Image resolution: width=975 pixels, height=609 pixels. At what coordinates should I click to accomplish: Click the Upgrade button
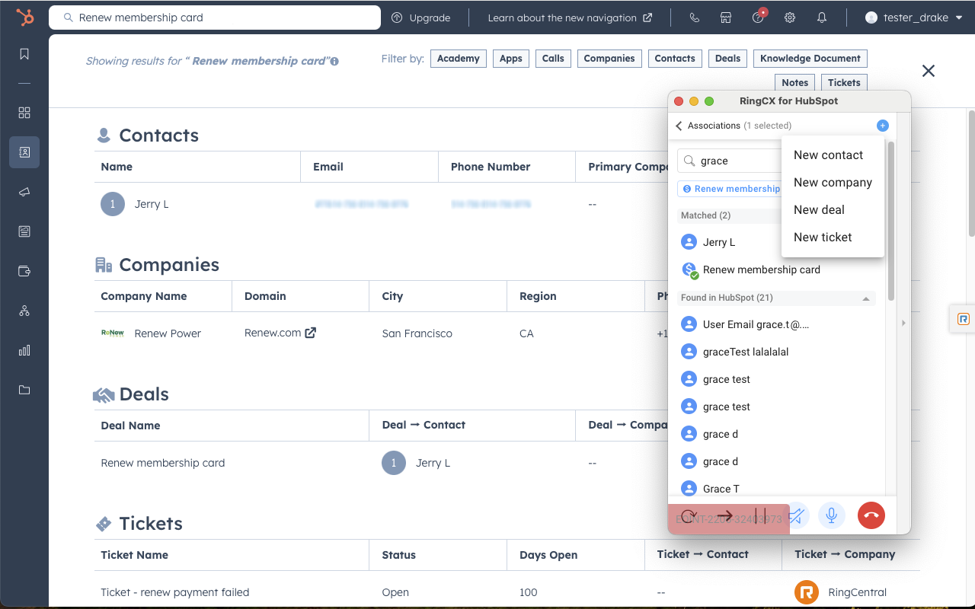click(421, 18)
